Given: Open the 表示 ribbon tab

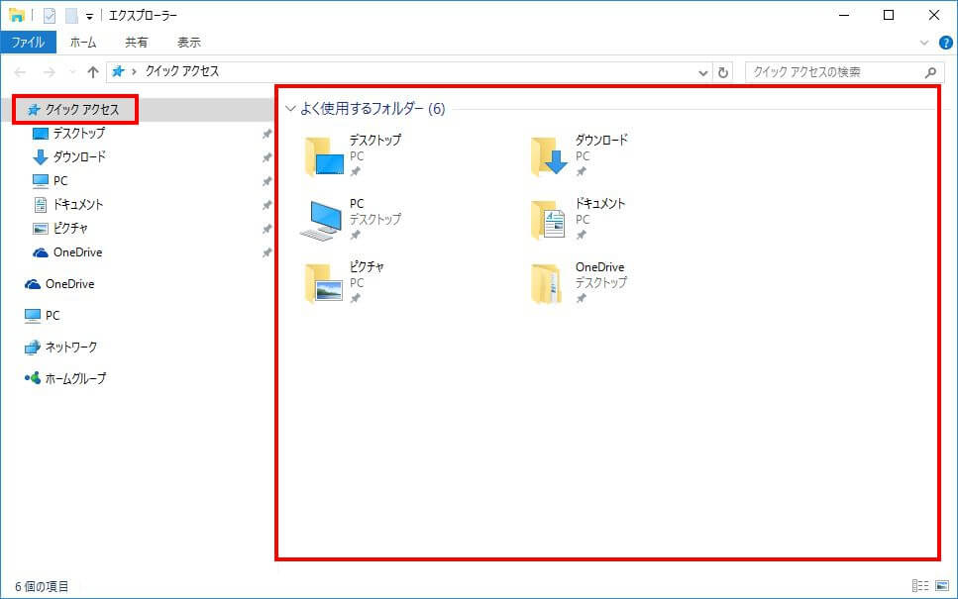Looking at the screenshot, I should [x=188, y=42].
